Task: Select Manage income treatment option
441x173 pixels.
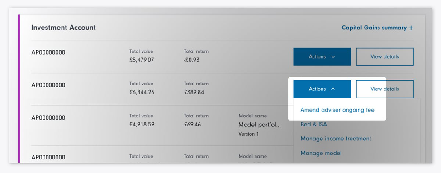Action: (336, 139)
